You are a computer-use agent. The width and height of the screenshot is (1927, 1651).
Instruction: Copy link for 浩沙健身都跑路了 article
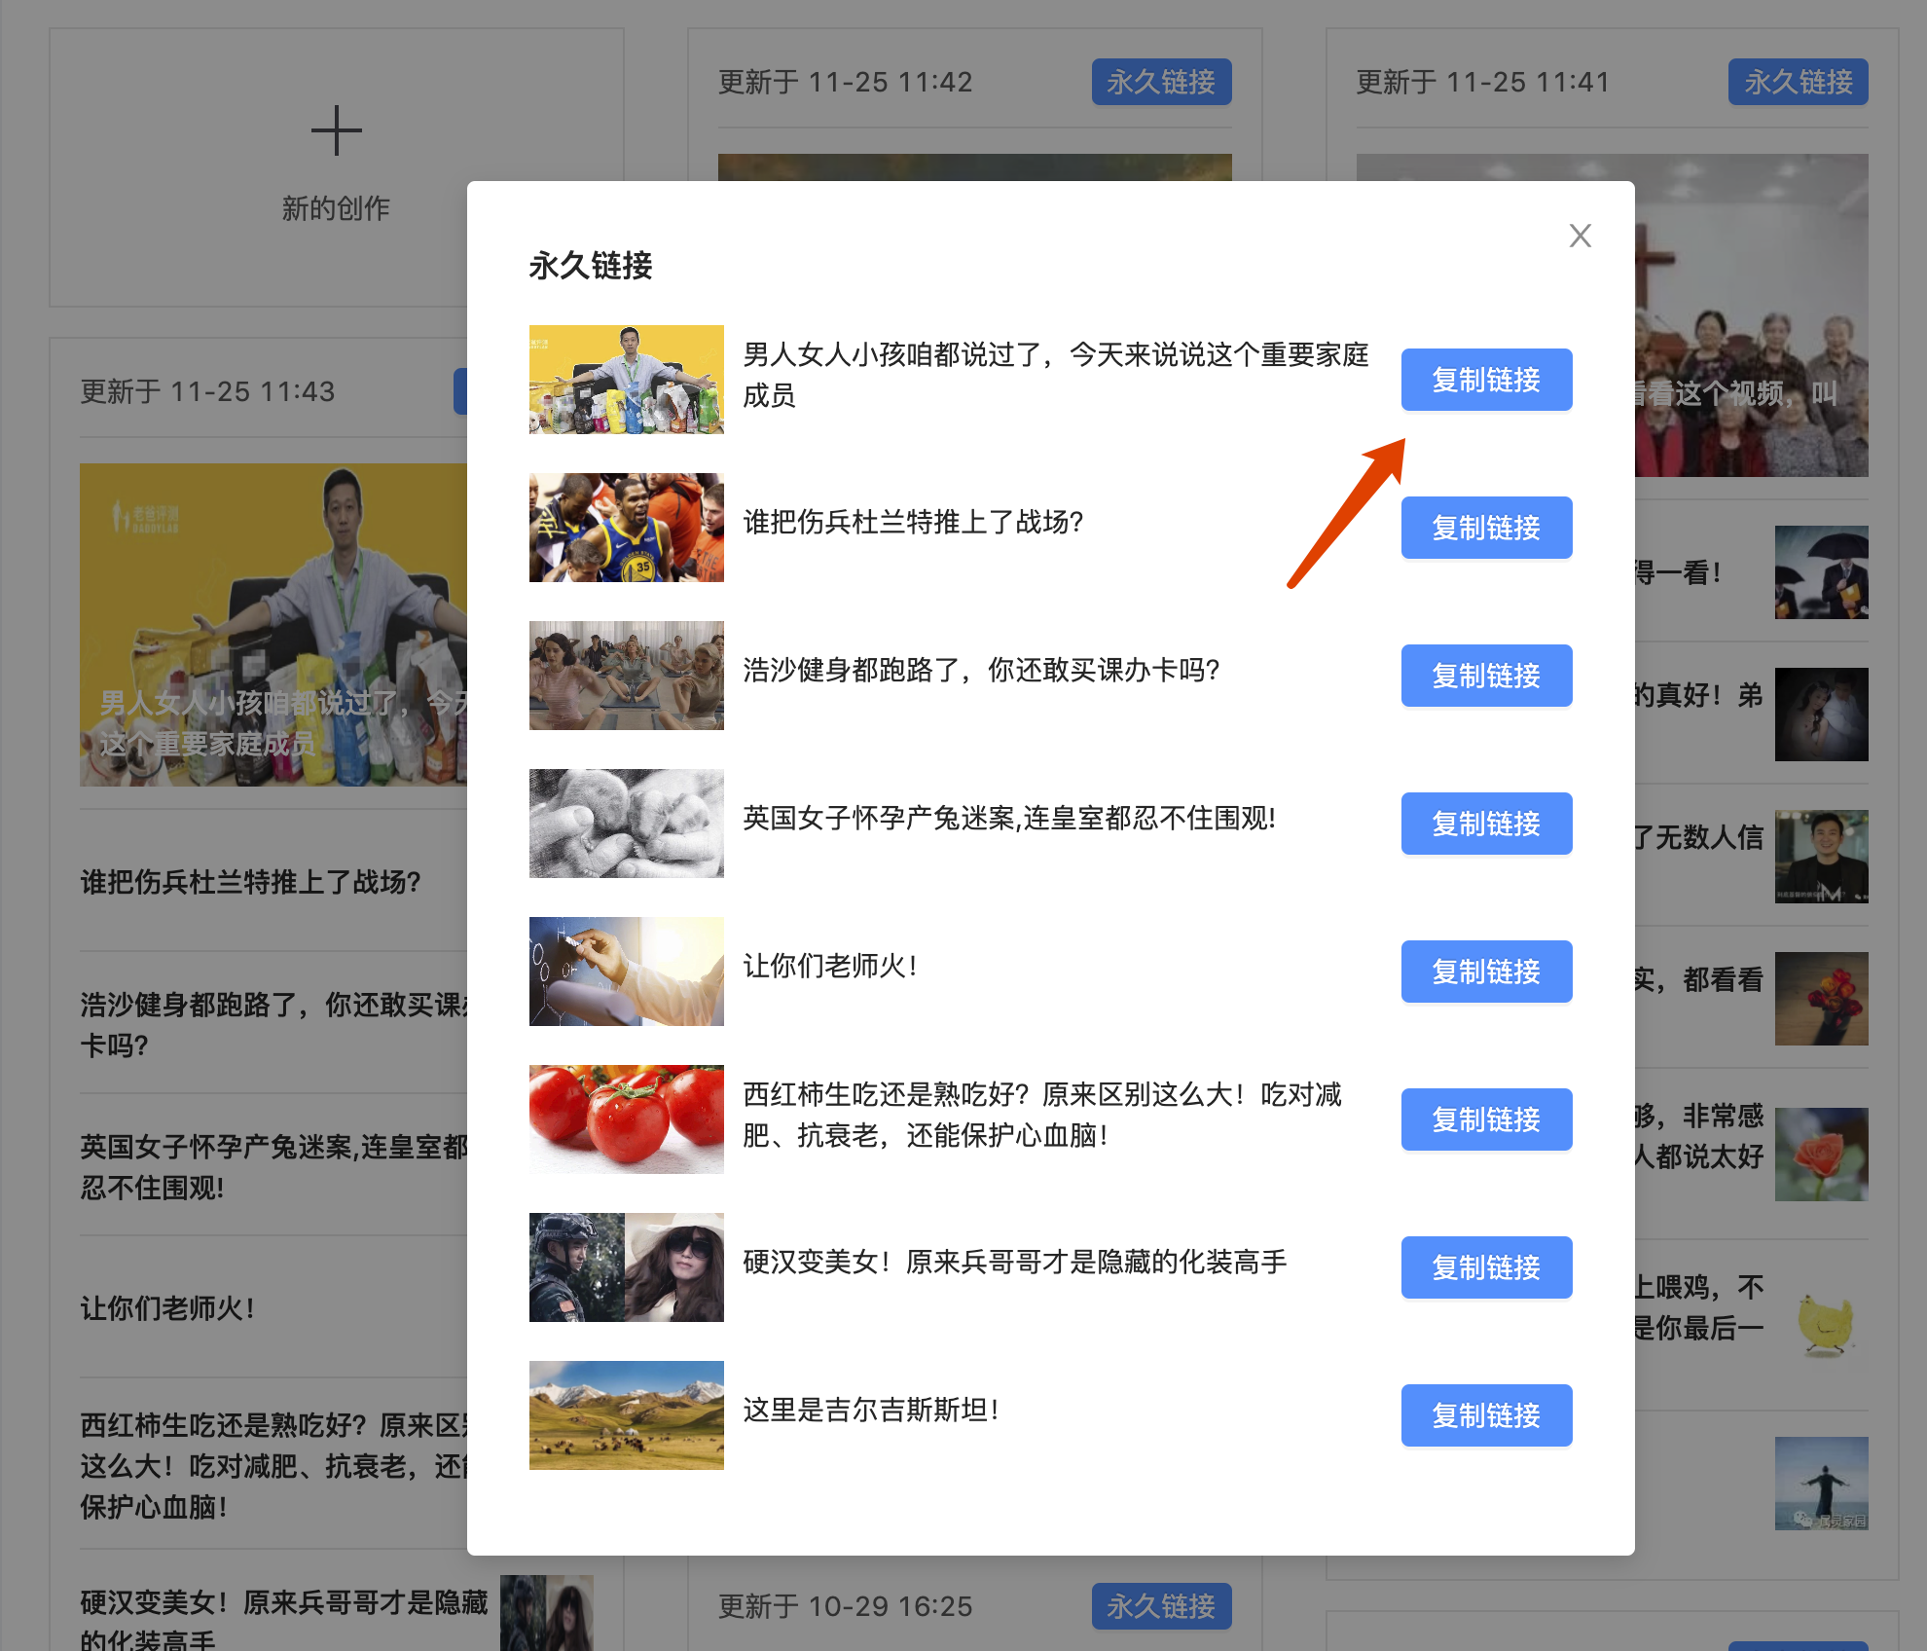[x=1486, y=676]
